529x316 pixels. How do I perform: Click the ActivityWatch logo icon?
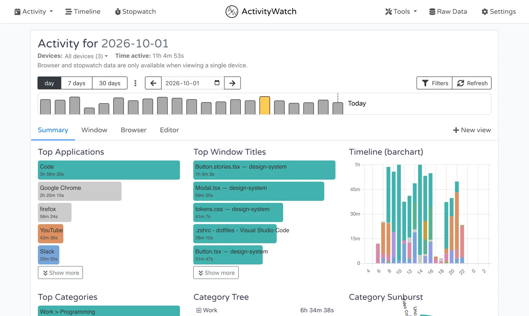(x=232, y=12)
